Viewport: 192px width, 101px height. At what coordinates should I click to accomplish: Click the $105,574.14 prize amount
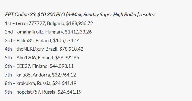(66, 41)
